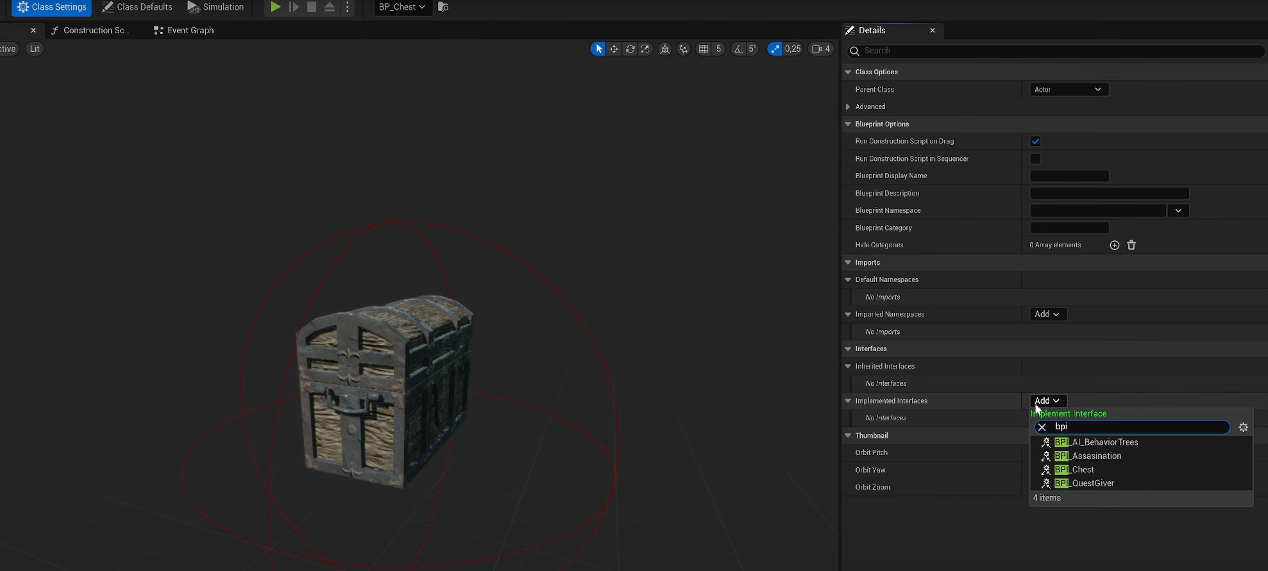
Task: Collapse the Blueprint Options section
Action: [x=849, y=124]
